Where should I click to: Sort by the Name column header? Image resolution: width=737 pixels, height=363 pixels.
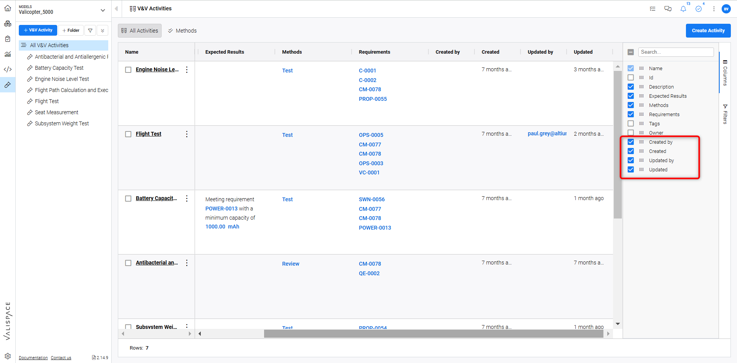coord(132,52)
